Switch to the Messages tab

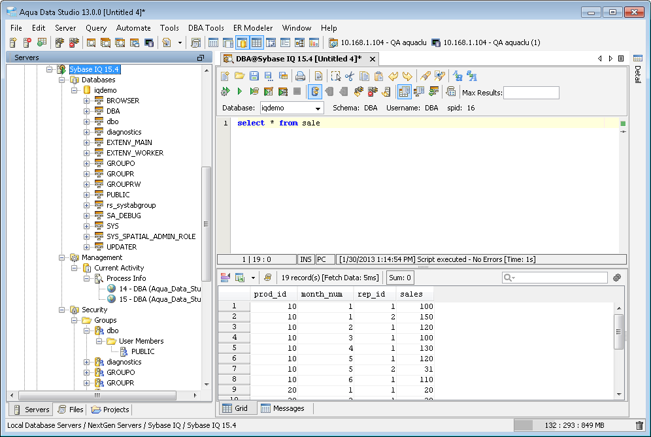(283, 408)
